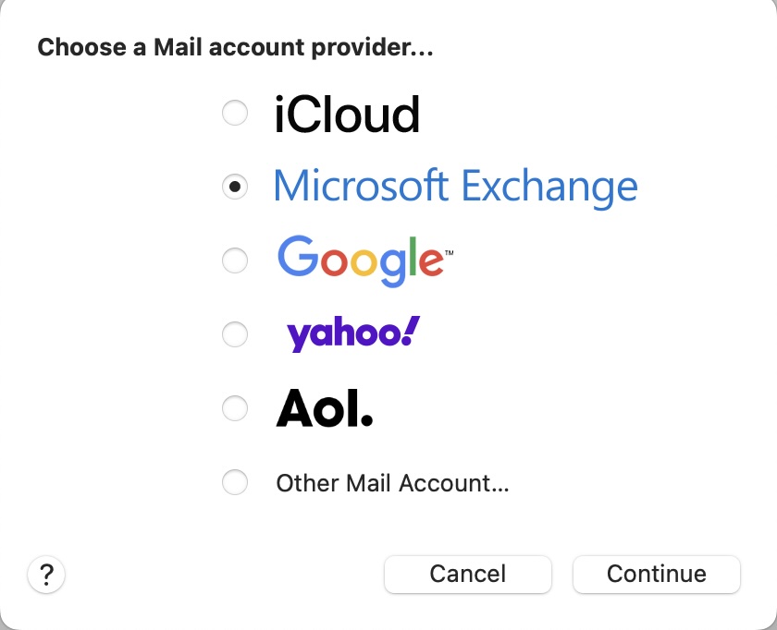
Task: Click the exclamation mark in yahoo logo
Action: coord(411,331)
